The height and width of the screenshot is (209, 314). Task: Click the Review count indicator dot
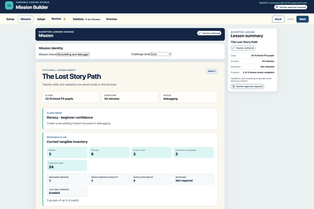[x=65, y=19]
